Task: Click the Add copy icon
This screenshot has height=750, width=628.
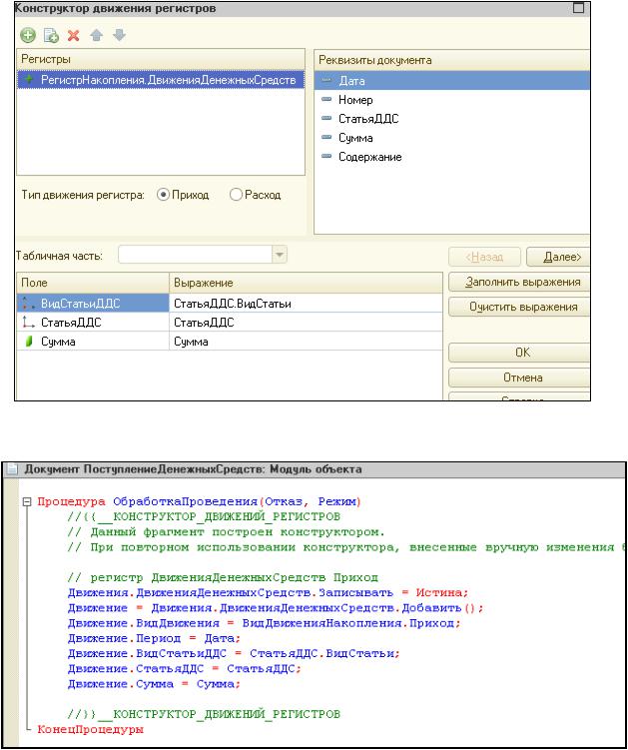Action: 51,35
